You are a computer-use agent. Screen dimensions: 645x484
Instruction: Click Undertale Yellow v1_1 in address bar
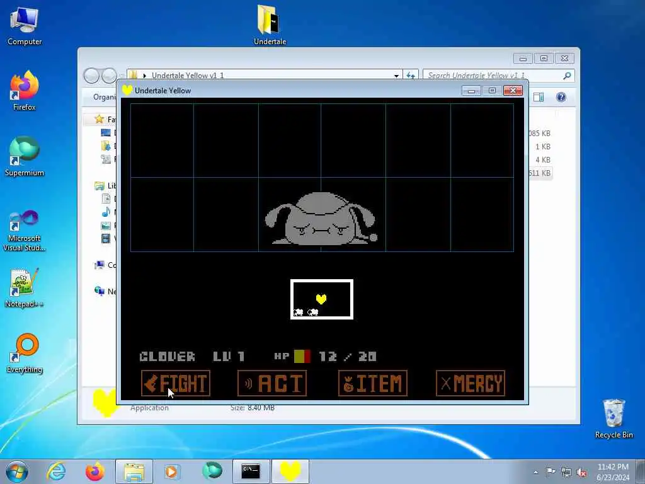click(x=188, y=76)
